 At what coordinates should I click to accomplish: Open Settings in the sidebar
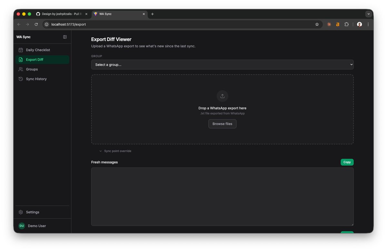pos(42,212)
